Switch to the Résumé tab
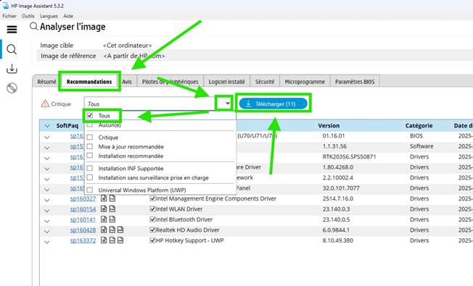The image size is (473, 286). point(46,82)
